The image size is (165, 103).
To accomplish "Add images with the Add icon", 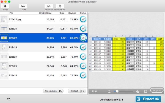I will (x=23, y=6).
